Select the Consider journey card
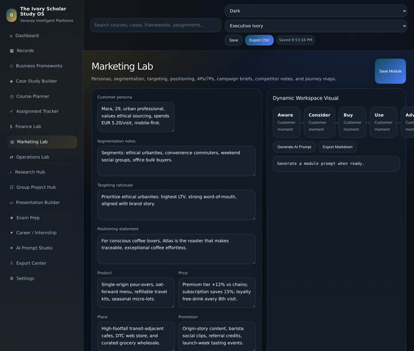The height and width of the screenshot is (351, 414). click(x=319, y=122)
